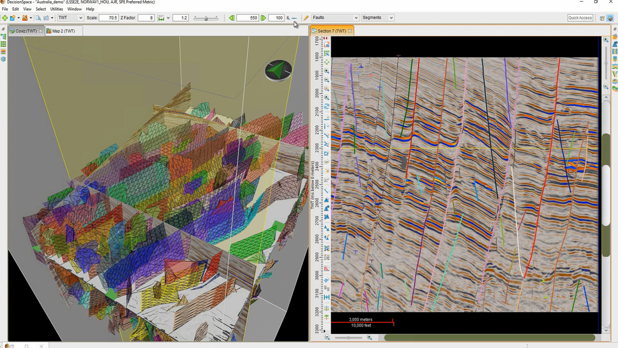This screenshot has height=348, width=618.
Task: Step to previous inline with left green arrow
Action: point(231,18)
